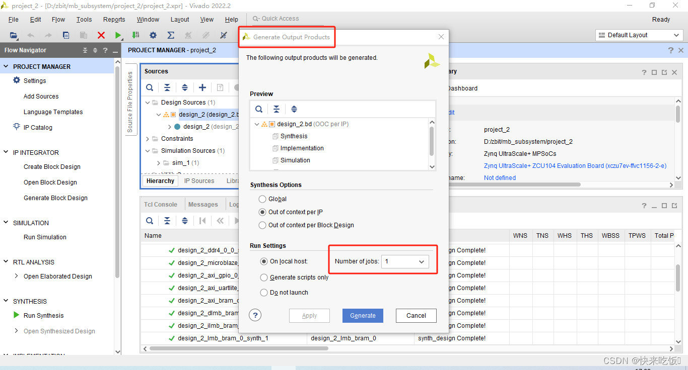
Task: Open the IP Catalog from Flow Navigator
Action: (x=38, y=127)
